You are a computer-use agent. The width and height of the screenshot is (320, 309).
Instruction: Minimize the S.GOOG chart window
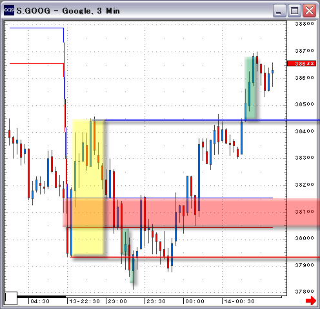pyautogui.click(x=279, y=11)
